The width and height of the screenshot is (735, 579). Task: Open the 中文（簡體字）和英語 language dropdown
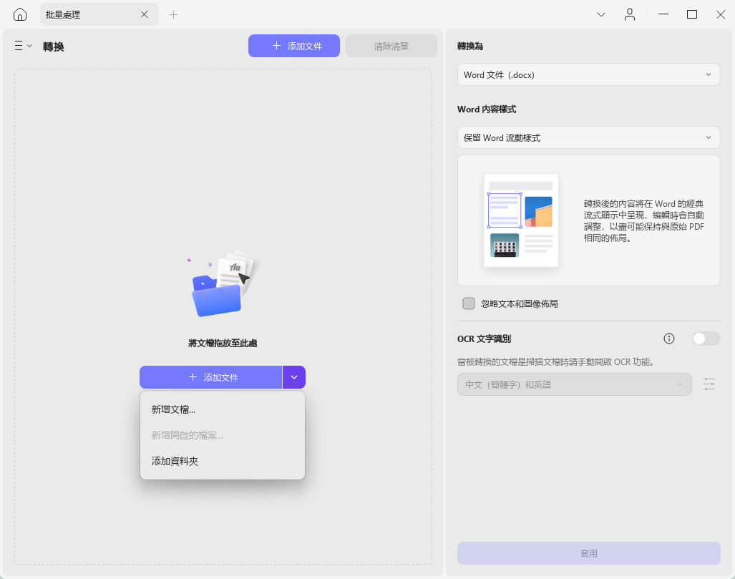[574, 384]
